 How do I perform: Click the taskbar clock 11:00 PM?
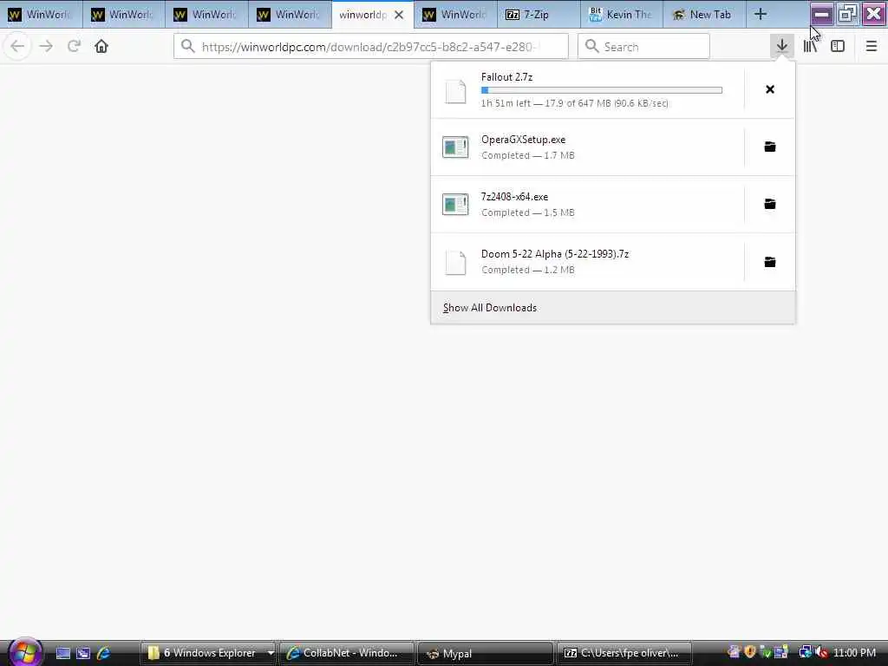tap(854, 652)
